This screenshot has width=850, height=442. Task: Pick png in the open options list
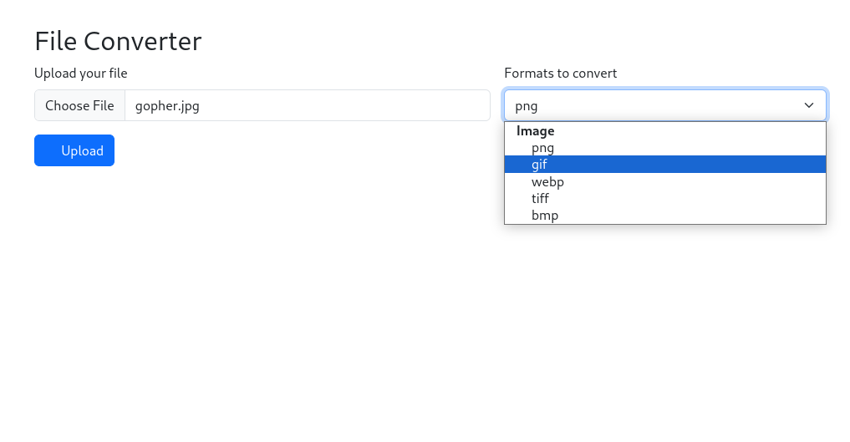542,148
